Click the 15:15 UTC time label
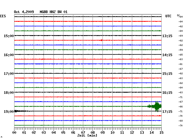 (x=167, y=74)
